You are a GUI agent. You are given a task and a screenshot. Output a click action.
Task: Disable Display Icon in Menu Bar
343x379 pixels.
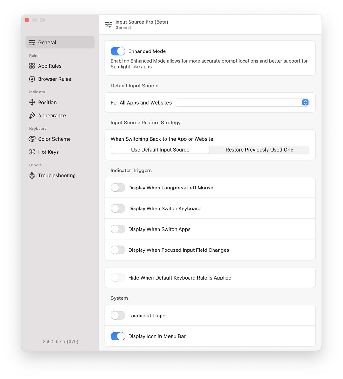pos(118,336)
